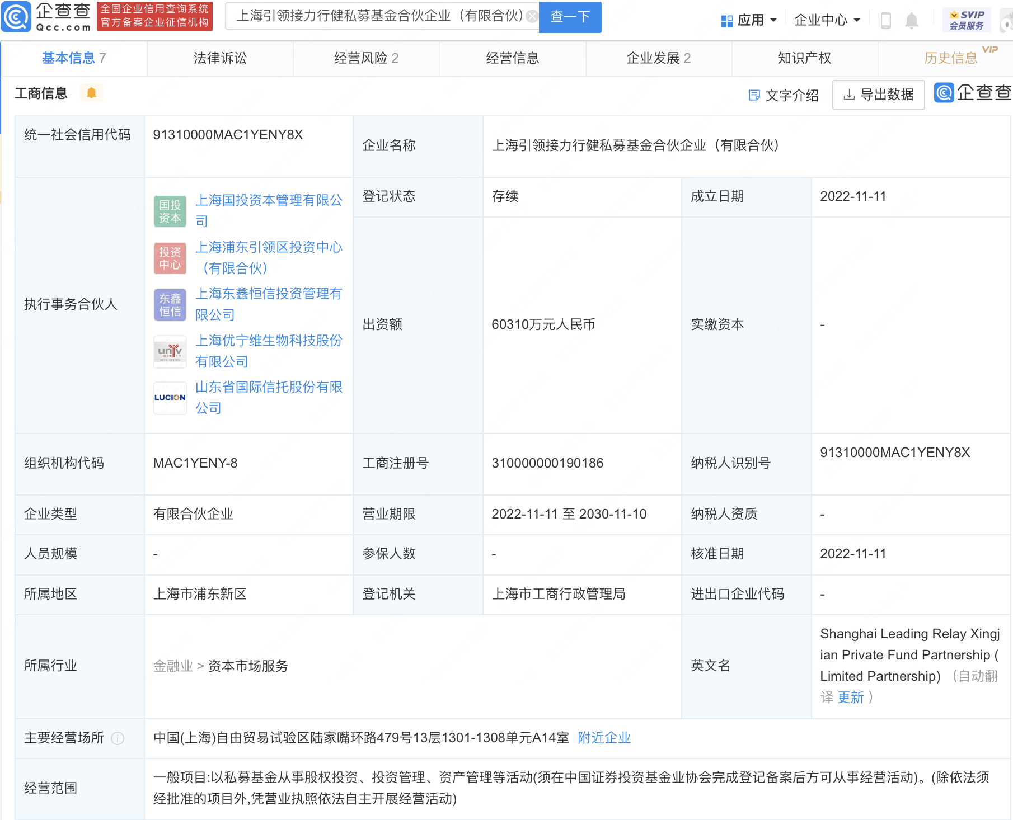Viewport: 1013px width, 820px height.
Task: Open 上海国投资本管理有限公司 partner link
Action: tap(269, 210)
